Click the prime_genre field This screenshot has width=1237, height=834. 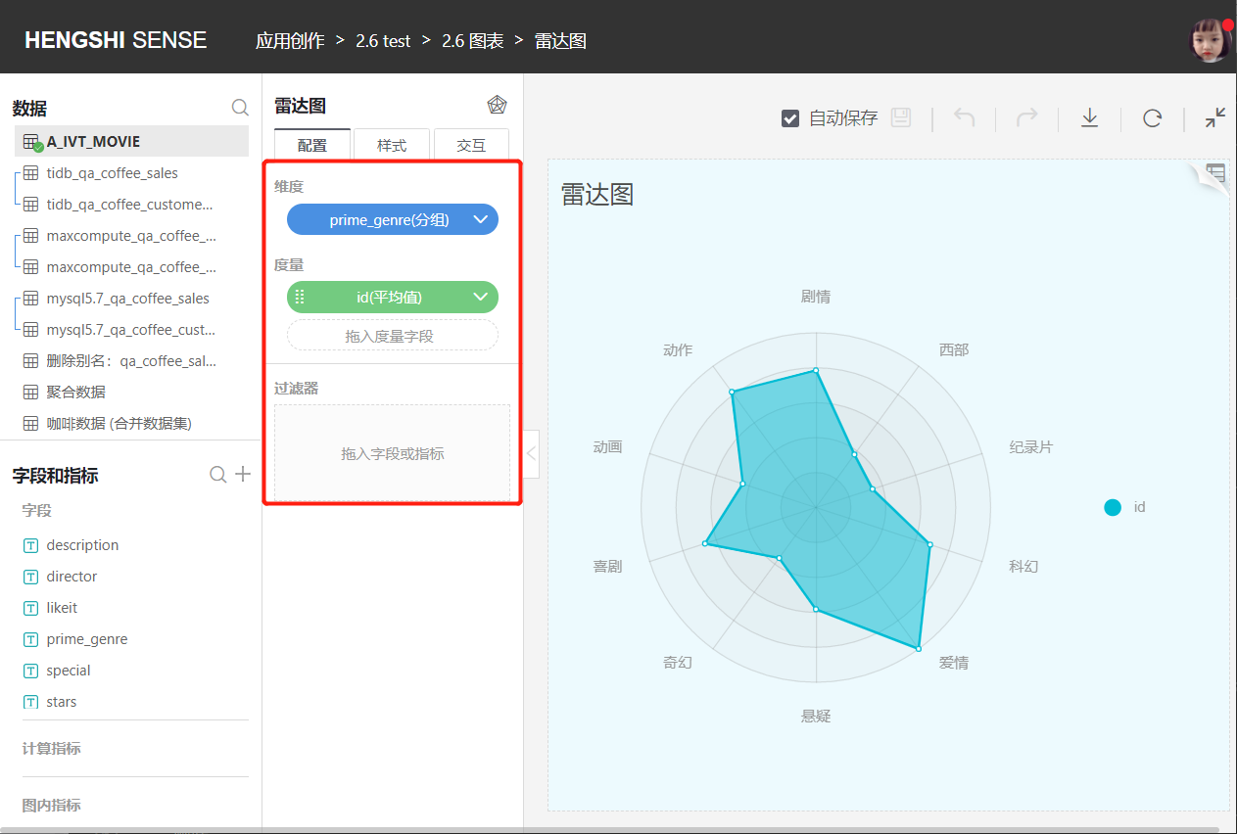click(87, 639)
